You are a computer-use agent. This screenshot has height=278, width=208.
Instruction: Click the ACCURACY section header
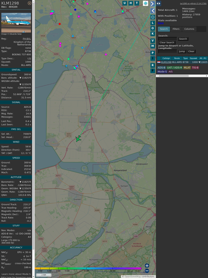tap(16, 247)
